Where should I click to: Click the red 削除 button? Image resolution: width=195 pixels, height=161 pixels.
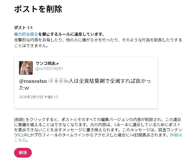tap(23, 153)
